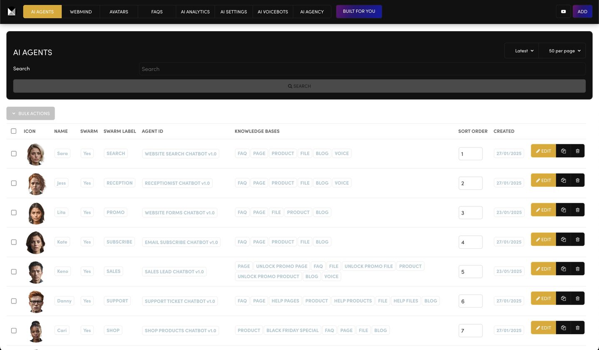
Task: Click the copy icon in Cari's row
Action: click(x=563, y=328)
